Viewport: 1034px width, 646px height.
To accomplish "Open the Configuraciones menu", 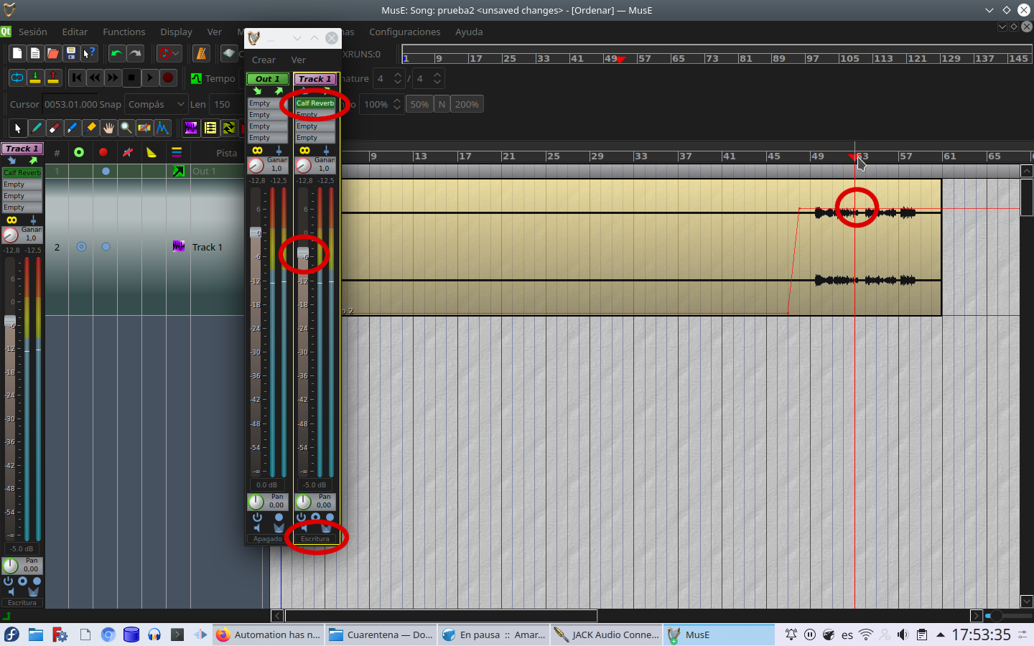I will click(x=404, y=32).
